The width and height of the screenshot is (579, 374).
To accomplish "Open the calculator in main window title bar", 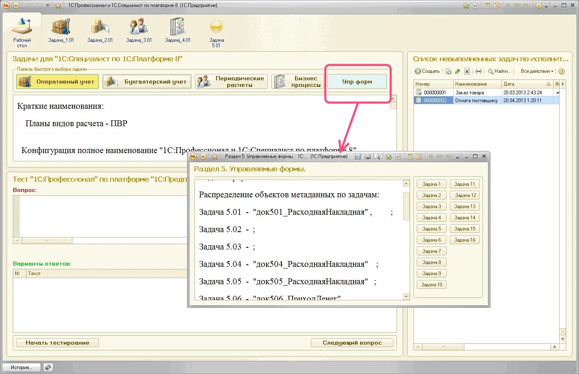I will [x=487, y=5].
